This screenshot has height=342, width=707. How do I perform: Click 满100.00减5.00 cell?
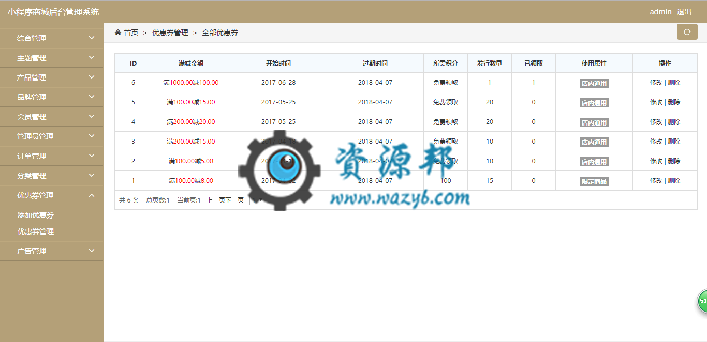[x=191, y=161]
